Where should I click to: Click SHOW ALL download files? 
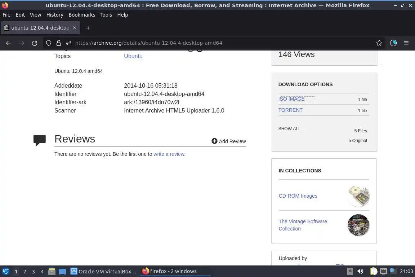point(289,128)
